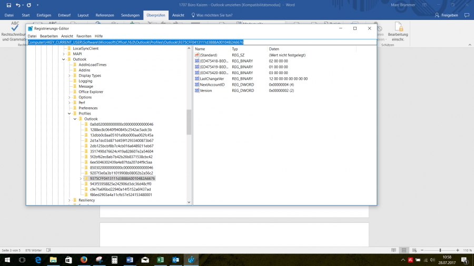Screen dimensions: 474x266
Task: Open the Word comments icon
Action: (467, 15)
